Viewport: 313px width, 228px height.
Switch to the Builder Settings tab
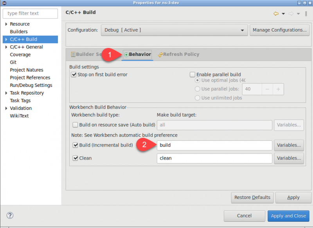86,54
